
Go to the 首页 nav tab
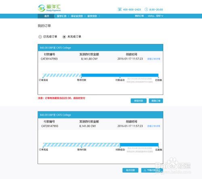pyautogui.click(x=46, y=16)
